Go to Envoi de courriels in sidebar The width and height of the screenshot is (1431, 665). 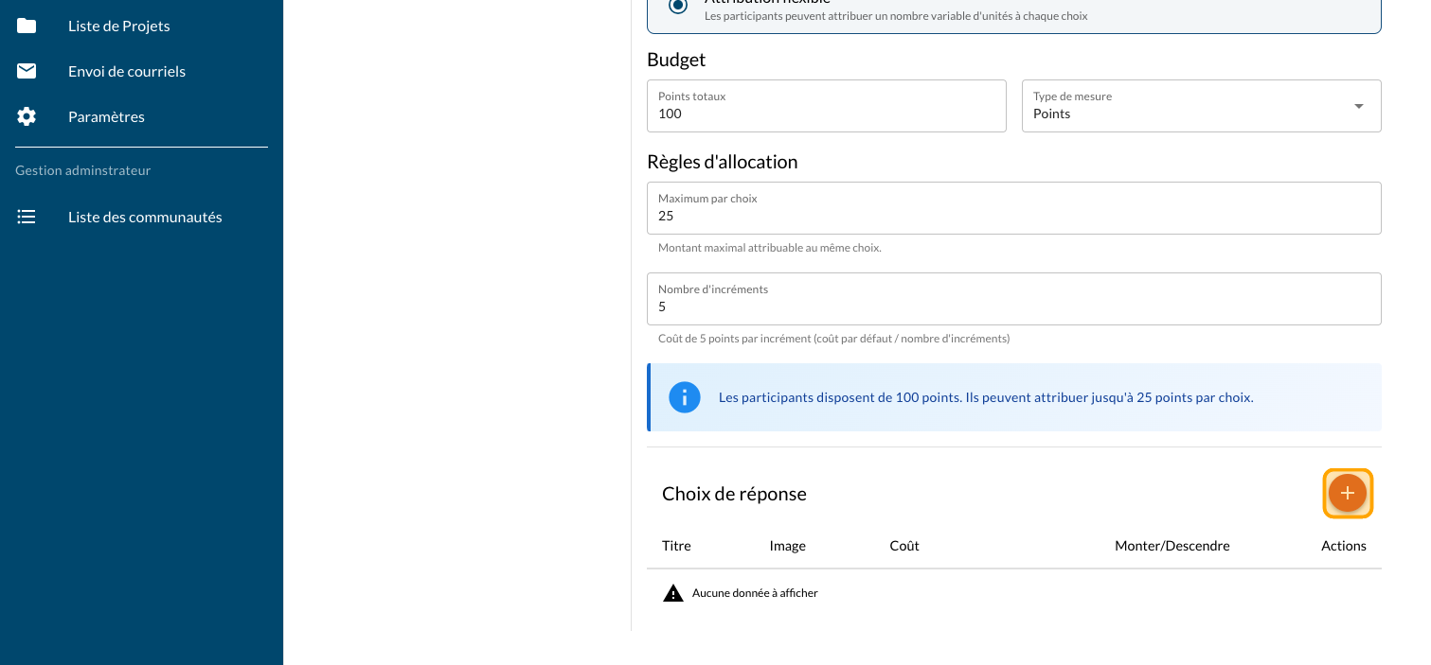127,71
